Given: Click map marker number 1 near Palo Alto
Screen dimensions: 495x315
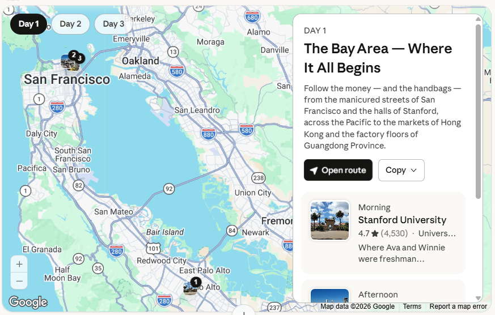Looking at the screenshot, I should point(196,282).
